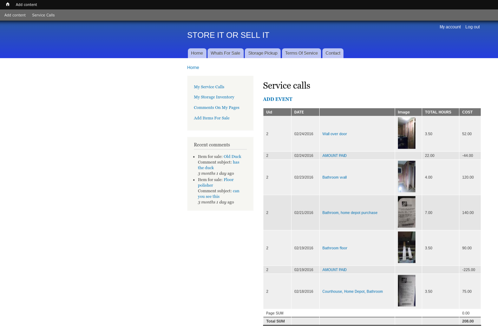Open Add Items For Sale link
The width and height of the screenshot is (498, 335).
pyautogui.click(x=211, y=118)
